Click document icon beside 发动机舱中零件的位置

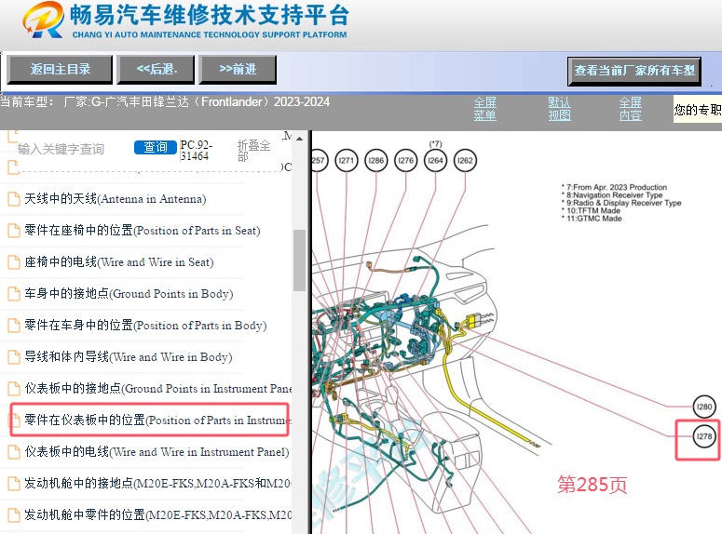click(14, 514)
